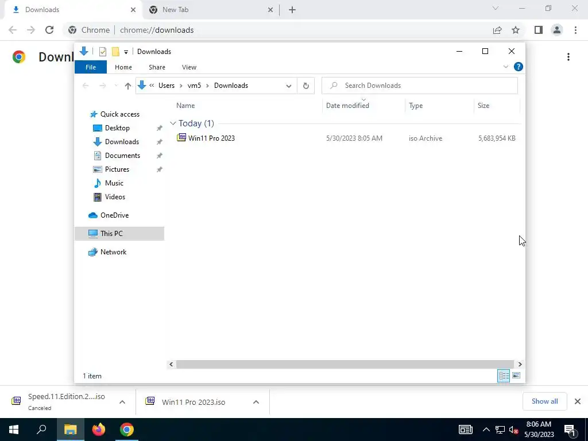The height and width of the screenshot is (441, 588).
Task: Open Chrome tab search chevron
Action: 496,8
